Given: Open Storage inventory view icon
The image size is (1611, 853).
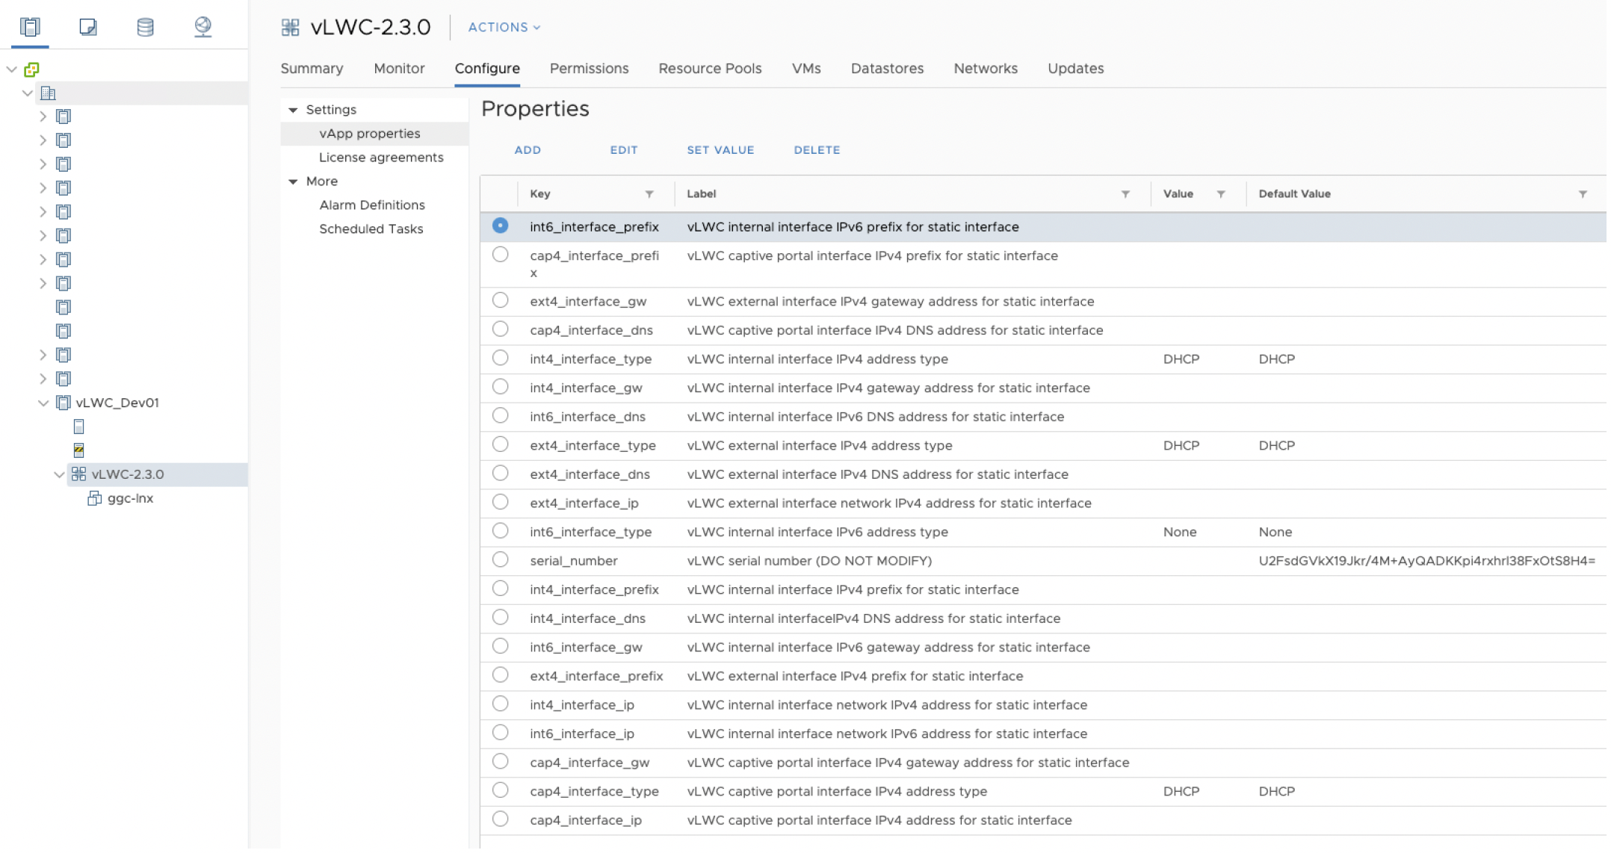Looking at the screenshot, I should (x=145, y=28).
